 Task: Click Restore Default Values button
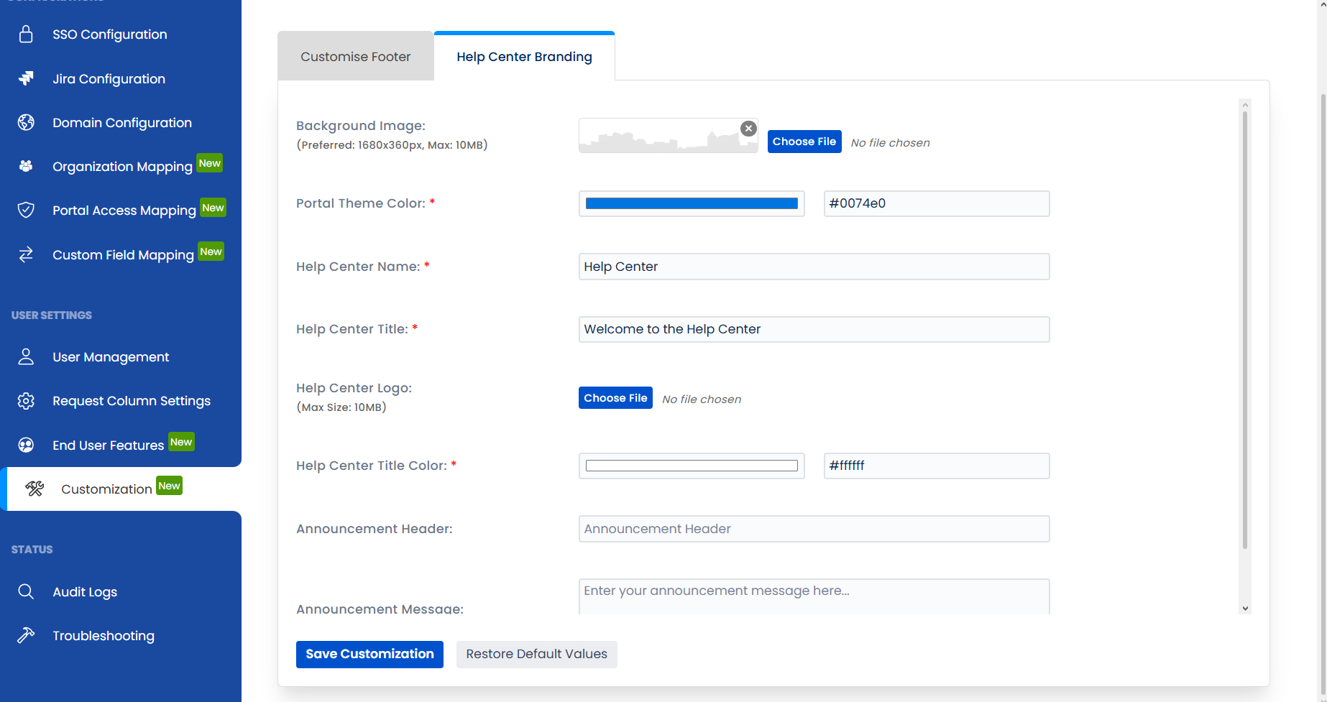536,654
